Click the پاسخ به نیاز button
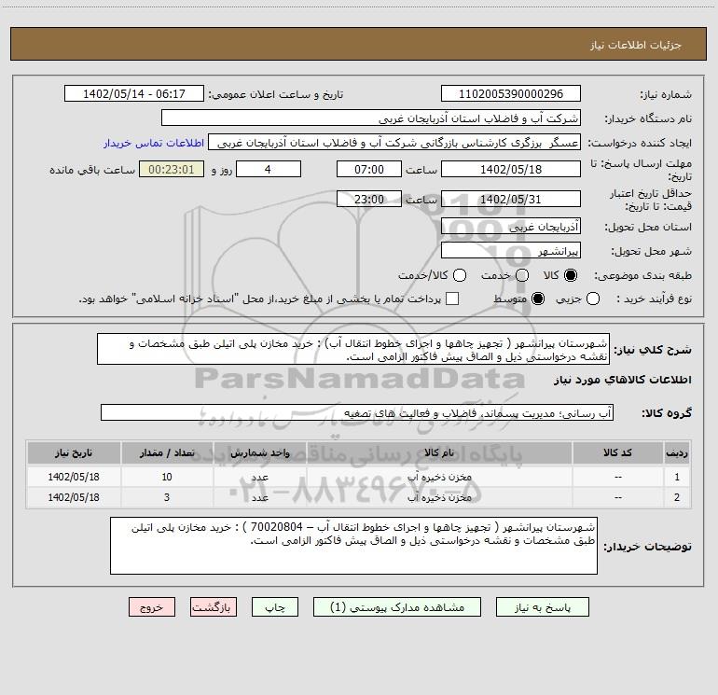 click(542, 607)
